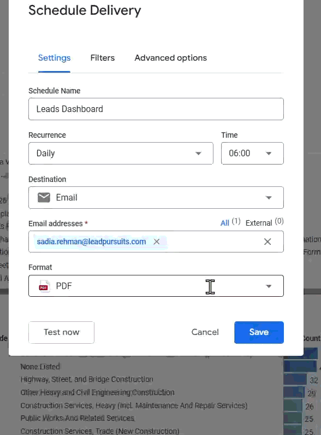This screenshot has width=321, height=435.
Task: Click the Destination dropdown arrow
Action: pyautogui.click(x=269, y=198)
